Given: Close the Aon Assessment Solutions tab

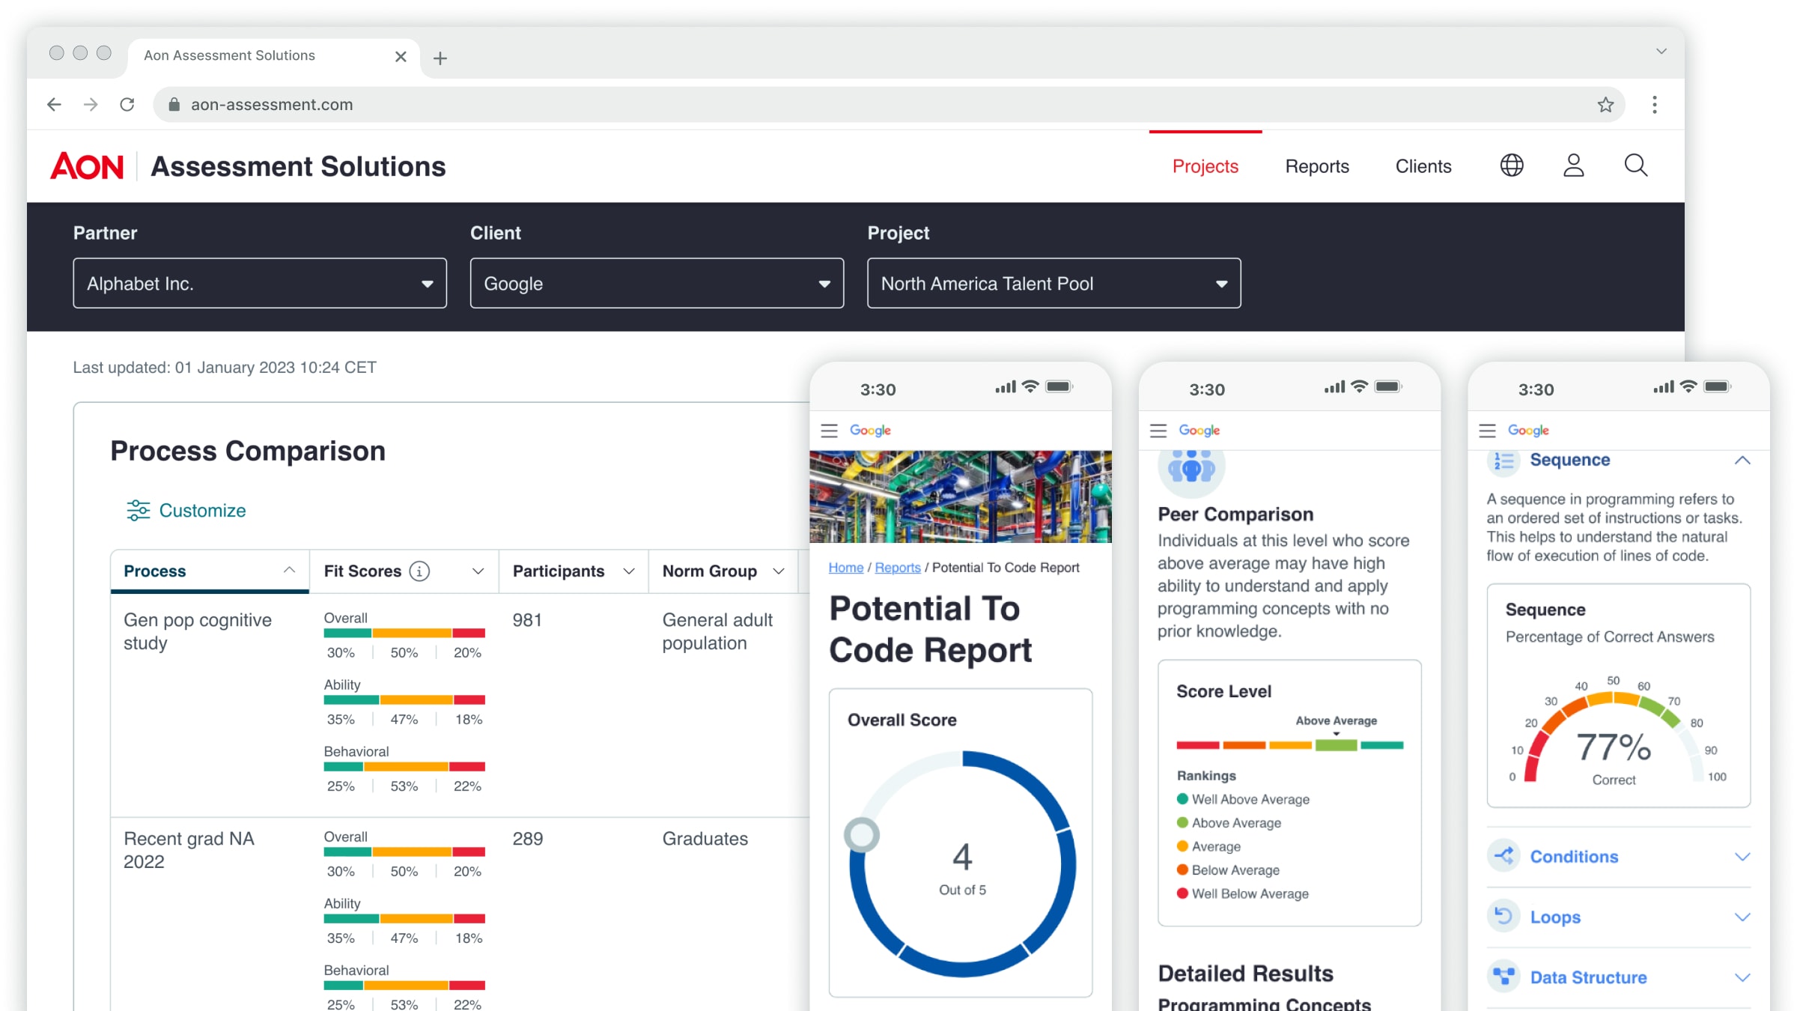Looking at the screenshot, I should click(x=401, y=56).
